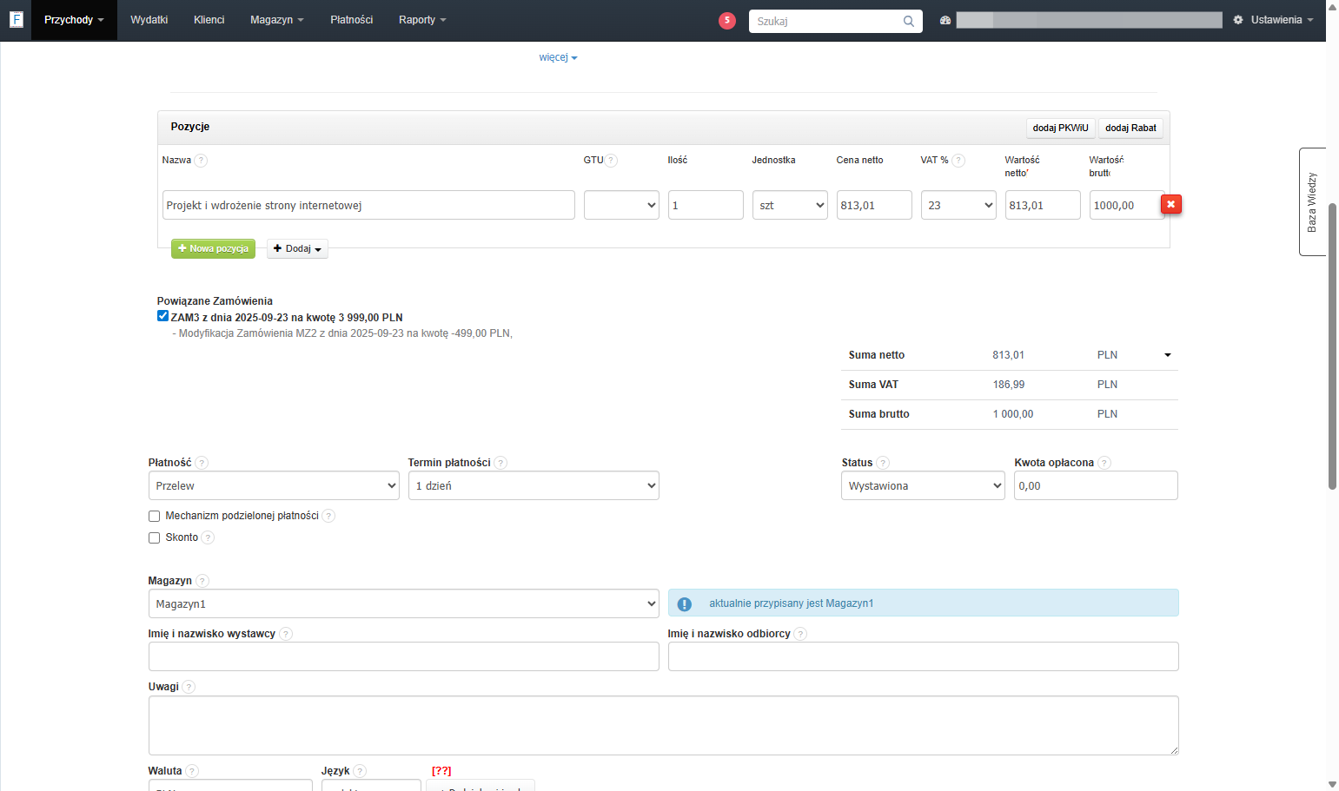This screenshot has width=1339, height=791.
Task: Open the Jednostka szt dropdown
Action: (x=790, y=205)
